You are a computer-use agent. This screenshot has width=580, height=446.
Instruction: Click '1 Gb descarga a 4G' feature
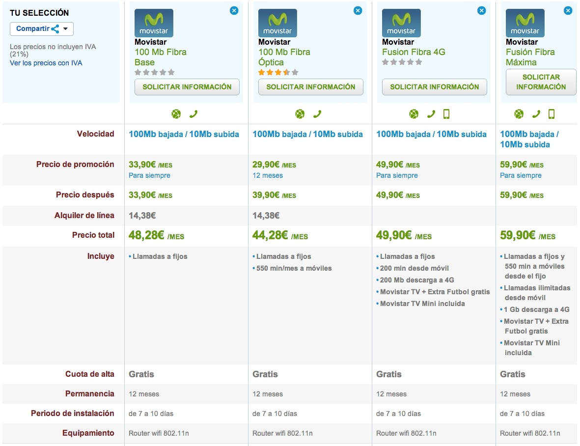536,309
